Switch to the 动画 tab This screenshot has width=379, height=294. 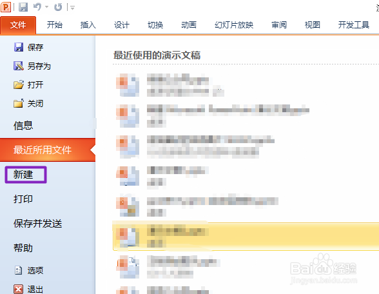[x=189, y=25]
